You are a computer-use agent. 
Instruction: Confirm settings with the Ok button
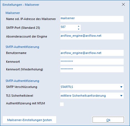pos(108,120)
